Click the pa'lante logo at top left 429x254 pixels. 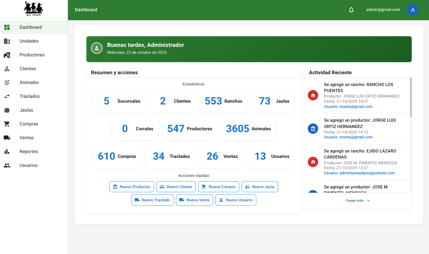point(33,9)
